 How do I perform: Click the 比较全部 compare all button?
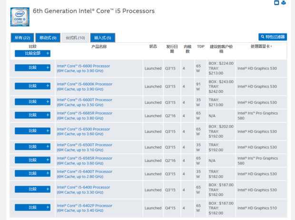pos(32,53)
